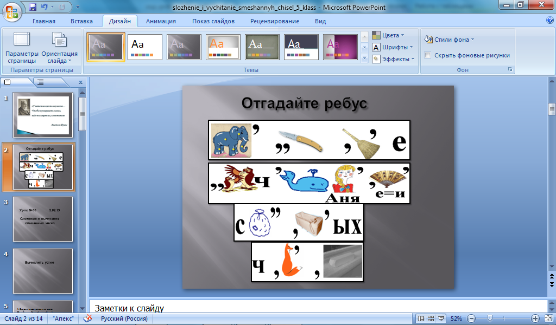Click the zoom in plus button
Viewport: 556px width, 325px height.
pyautogui.click(x=535, y=318)
